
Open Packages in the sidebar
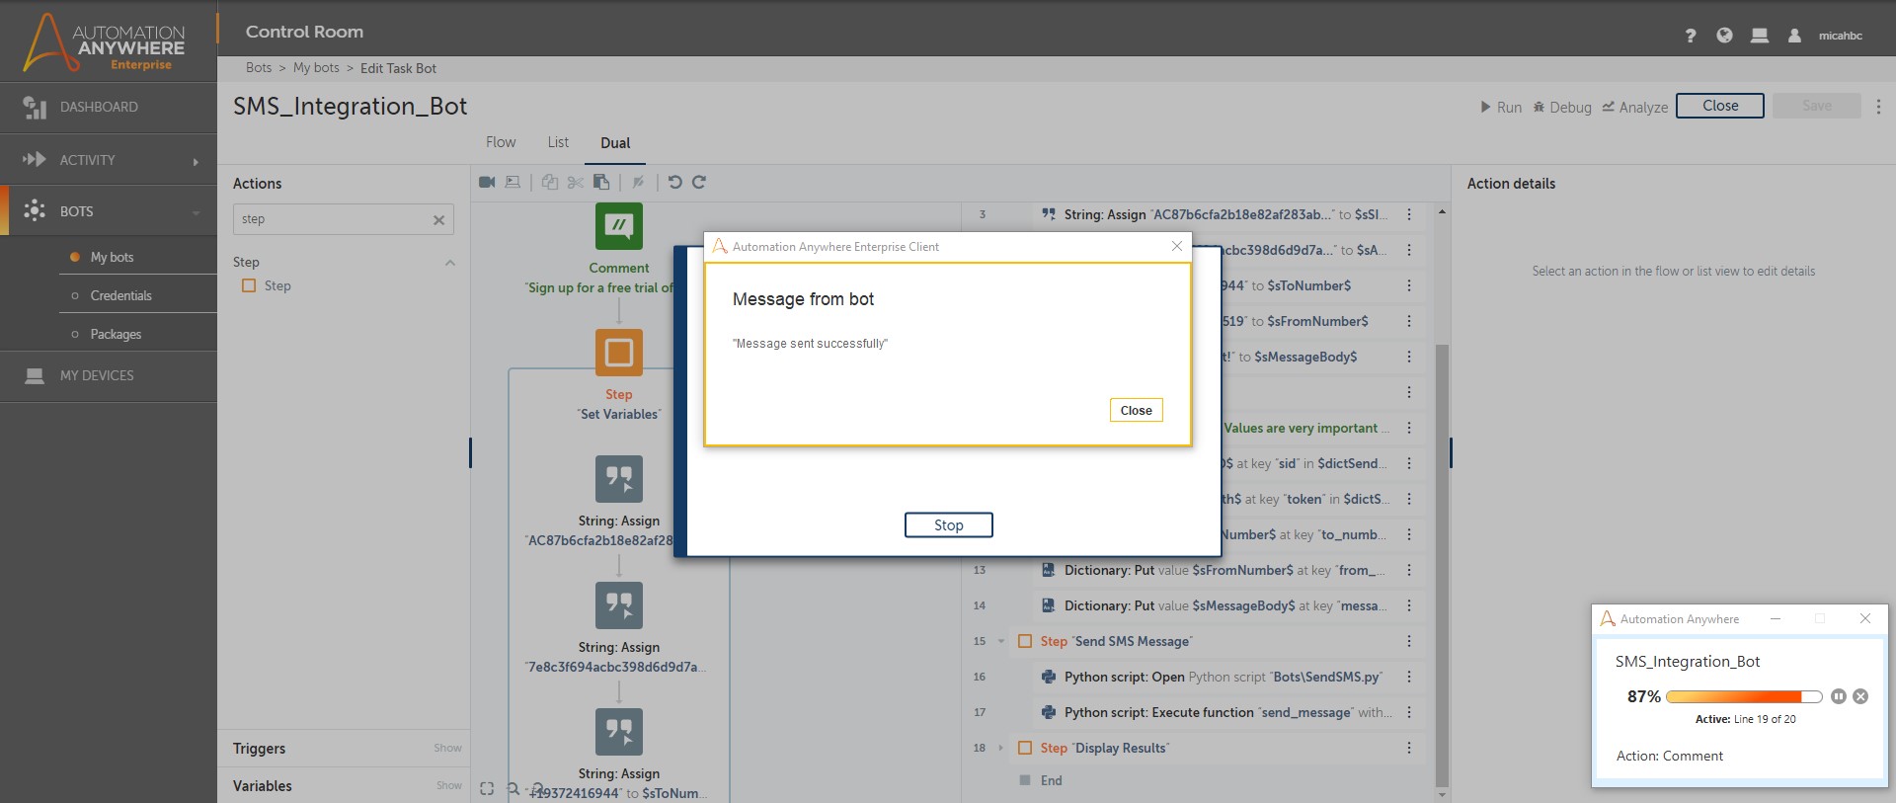pos(116,334)
